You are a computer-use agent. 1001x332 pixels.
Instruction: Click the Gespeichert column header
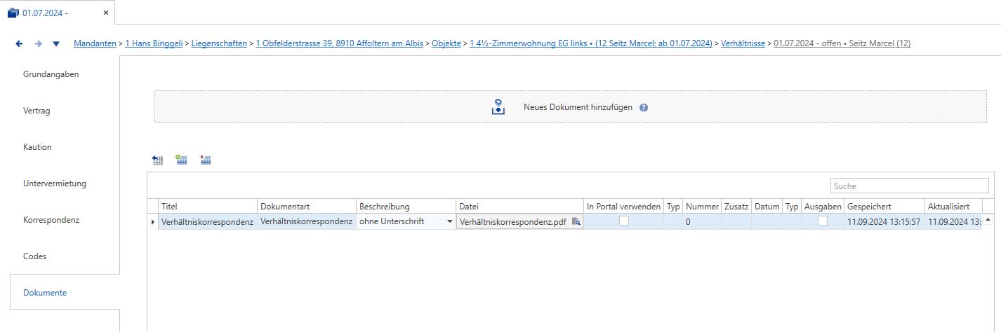[884, 207]
